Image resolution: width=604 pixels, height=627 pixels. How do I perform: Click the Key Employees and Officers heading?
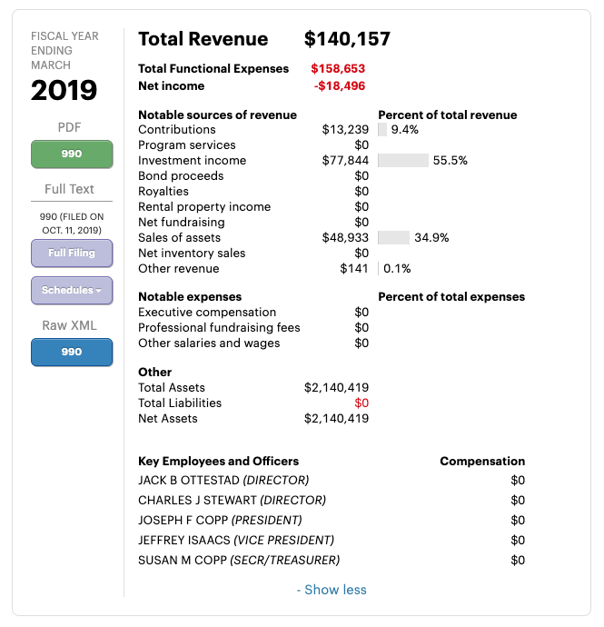pos(218,462)
